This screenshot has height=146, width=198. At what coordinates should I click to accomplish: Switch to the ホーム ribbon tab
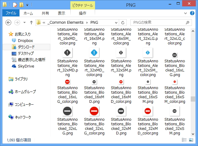(x=28, y=13)
